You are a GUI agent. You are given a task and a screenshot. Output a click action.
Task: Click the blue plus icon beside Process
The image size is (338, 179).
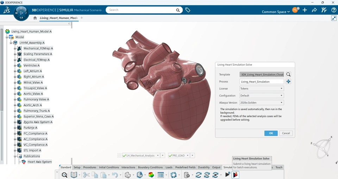[x=288, y=81]
